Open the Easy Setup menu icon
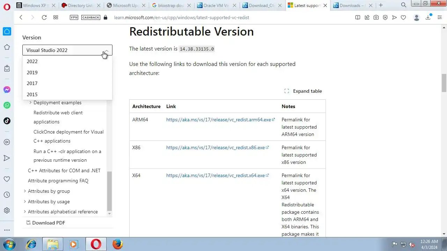Viewport: 447px width, 251px height. tap(440, 17)
